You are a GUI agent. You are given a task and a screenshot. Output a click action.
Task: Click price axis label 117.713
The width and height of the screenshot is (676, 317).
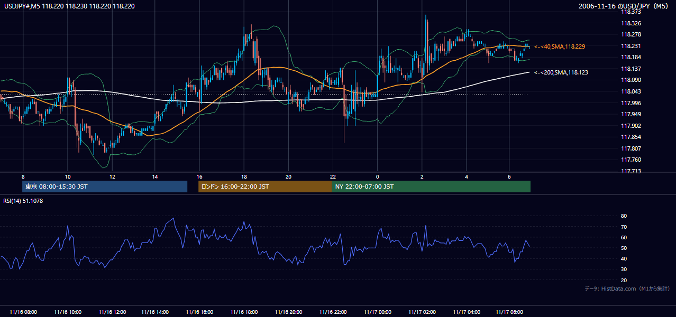(631, 172)
